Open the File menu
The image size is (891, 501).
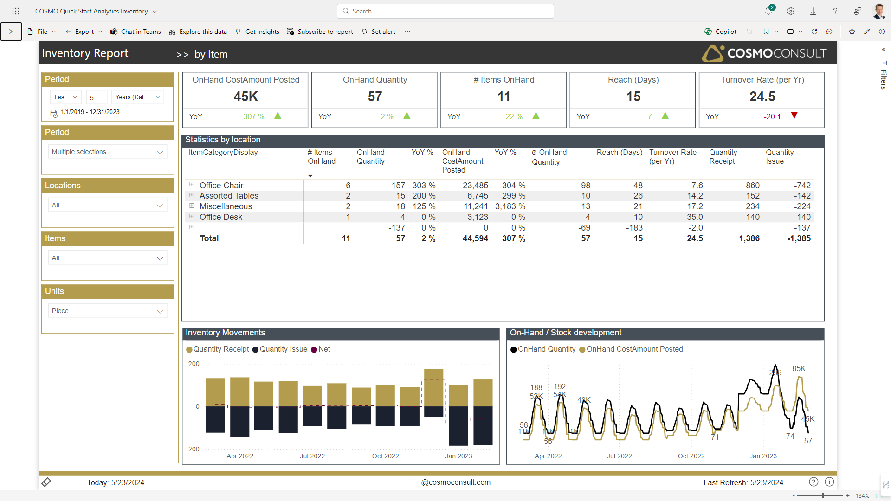(x=42, y=32)
